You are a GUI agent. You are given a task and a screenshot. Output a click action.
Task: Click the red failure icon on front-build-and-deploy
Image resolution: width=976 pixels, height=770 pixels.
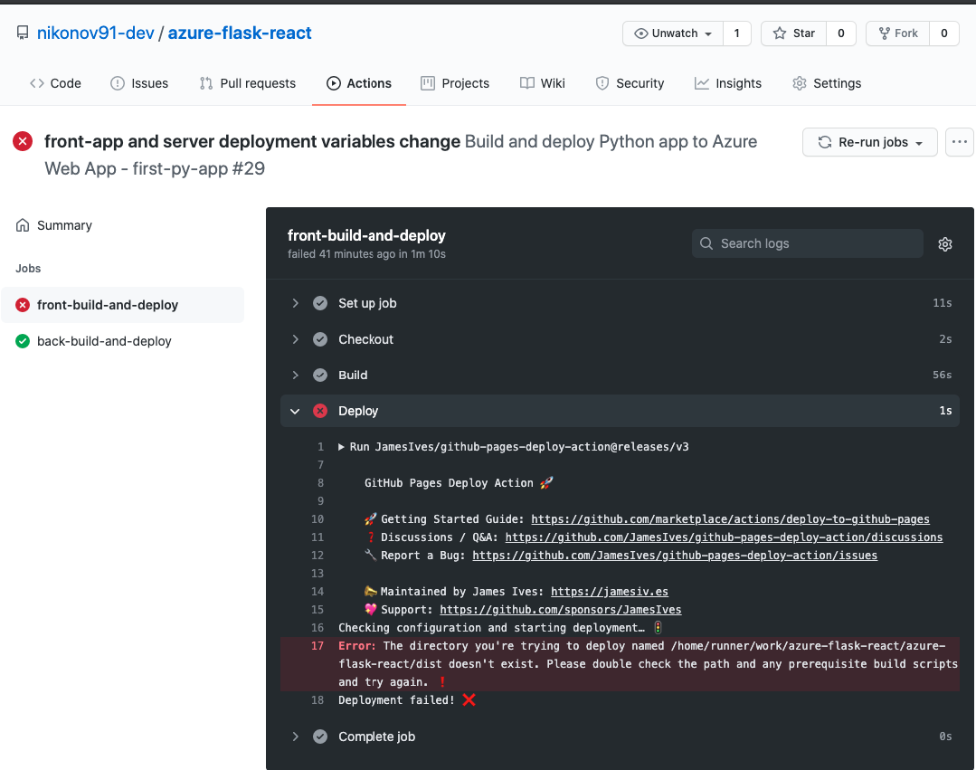(23, 305)
